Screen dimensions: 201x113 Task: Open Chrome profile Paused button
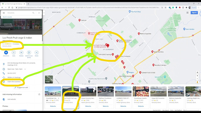(x=193, y=7)
